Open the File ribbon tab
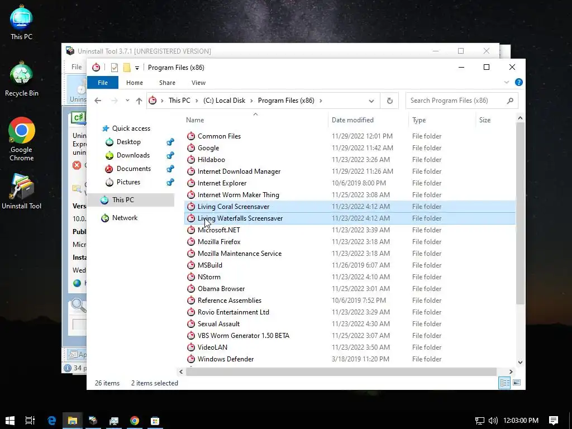The image size is (572, 429). tap(103, 83)
